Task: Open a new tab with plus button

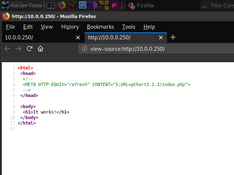Action: point(173,37)
